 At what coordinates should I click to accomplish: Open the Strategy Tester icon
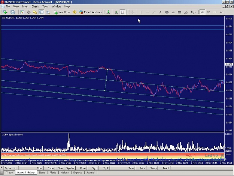48,12
